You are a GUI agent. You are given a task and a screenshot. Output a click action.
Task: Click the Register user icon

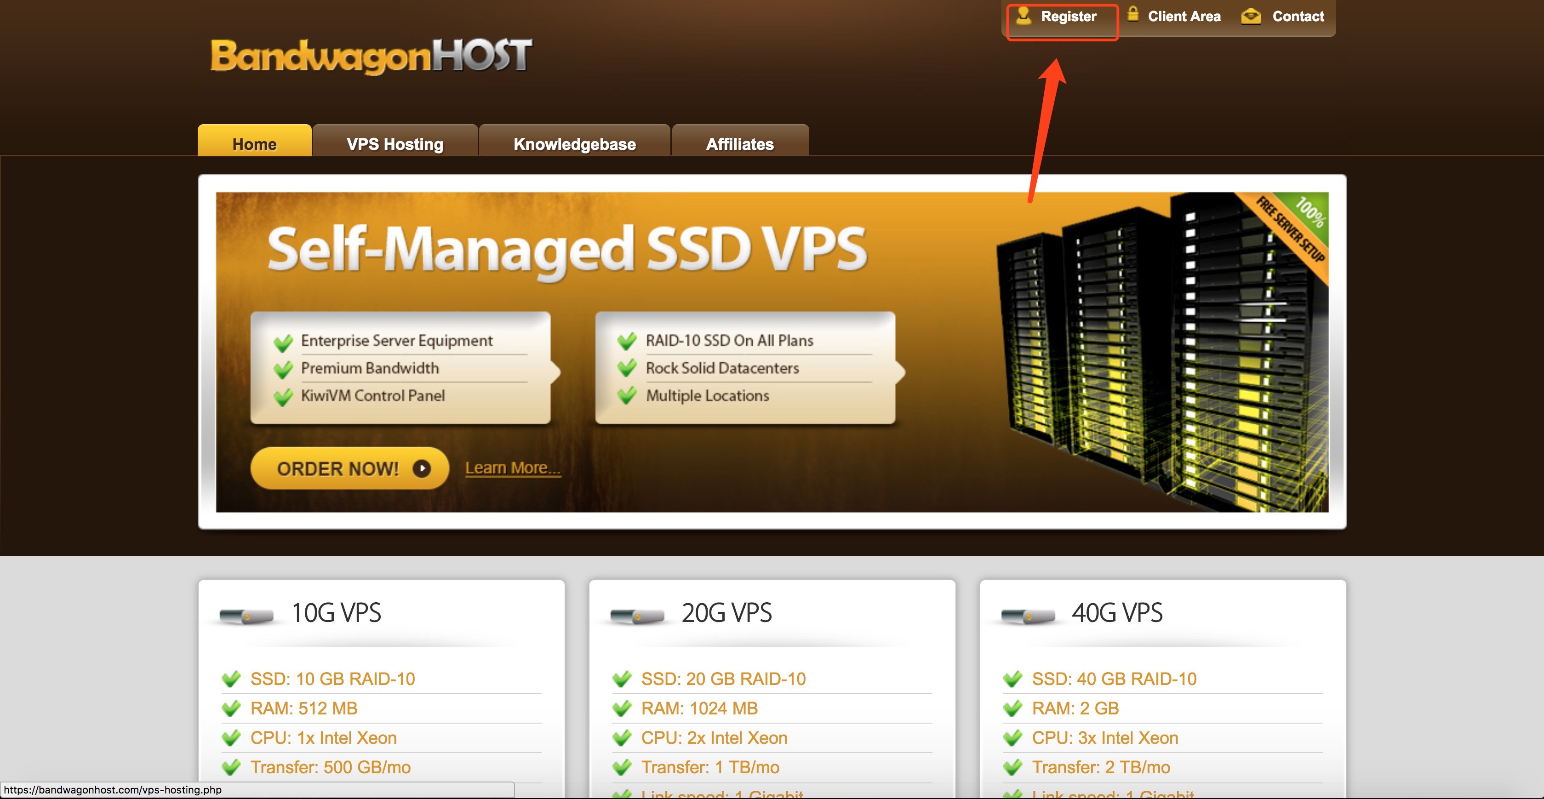[1024, 15]
